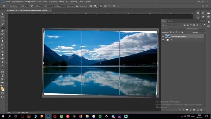This screenshot has height=119, width=211.
Task: Create a new layer group folder
Action: coord(194,110)
